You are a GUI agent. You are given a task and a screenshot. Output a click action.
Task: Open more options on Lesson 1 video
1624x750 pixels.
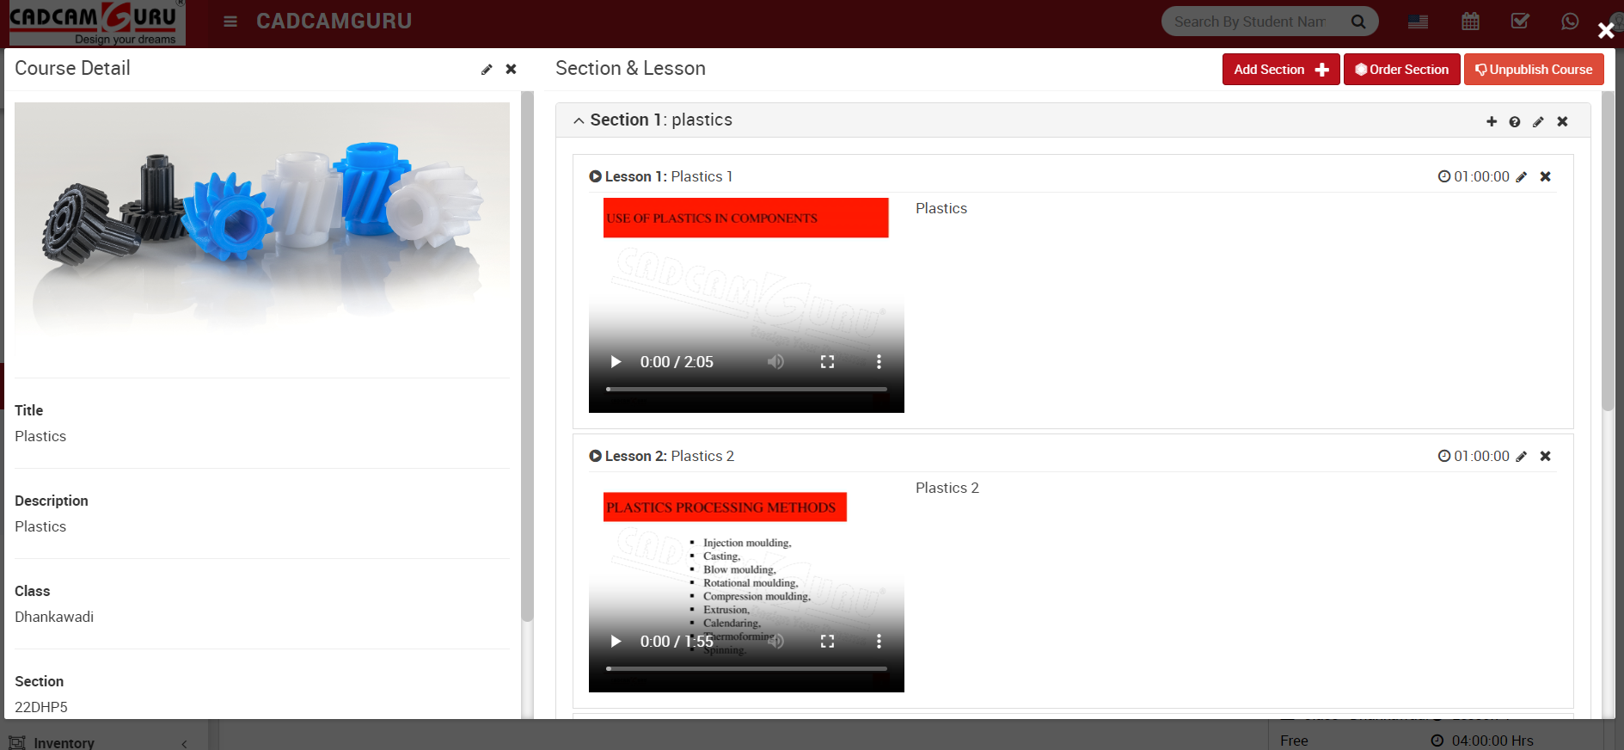(x=879, y=362)
